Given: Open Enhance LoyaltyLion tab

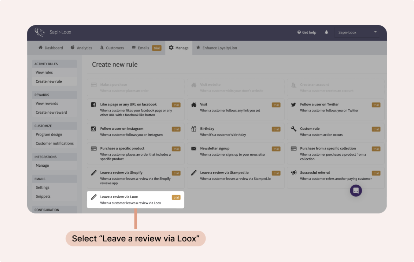Looking at the screenshot, I should (x=216, y=48).
